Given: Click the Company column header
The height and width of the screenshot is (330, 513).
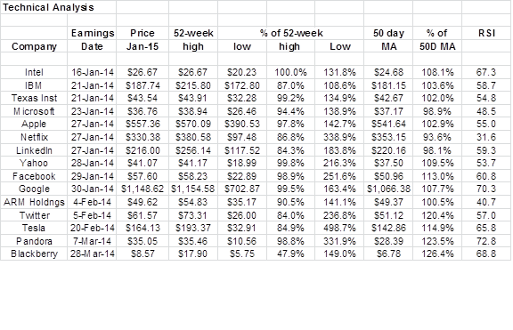Looking at the screenshot, I should [34, 46].
